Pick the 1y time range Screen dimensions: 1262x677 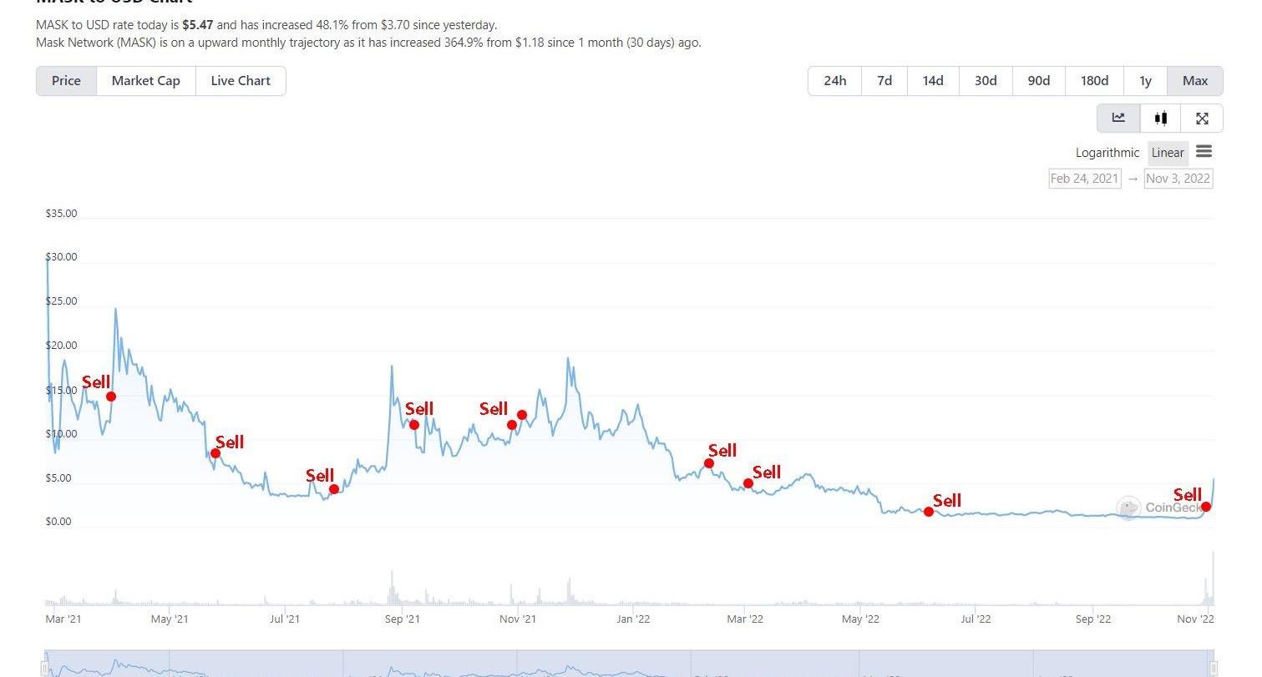[x=1145, y=81]
